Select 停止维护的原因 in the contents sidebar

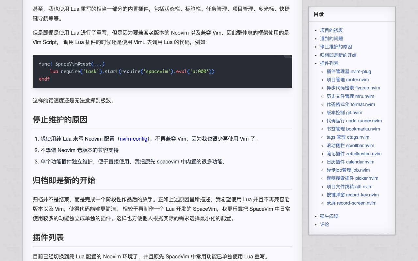336,47
